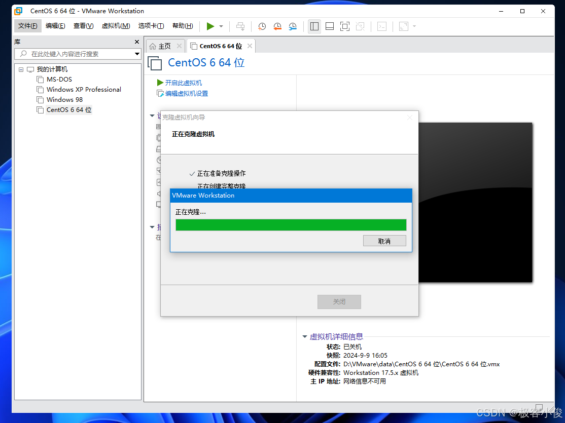Close the 主页 tab

(x=179, y=46)
